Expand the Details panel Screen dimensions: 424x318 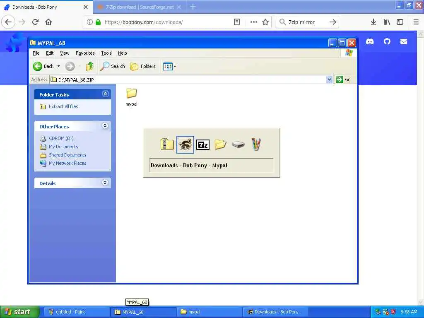click(x=105, y=183)
